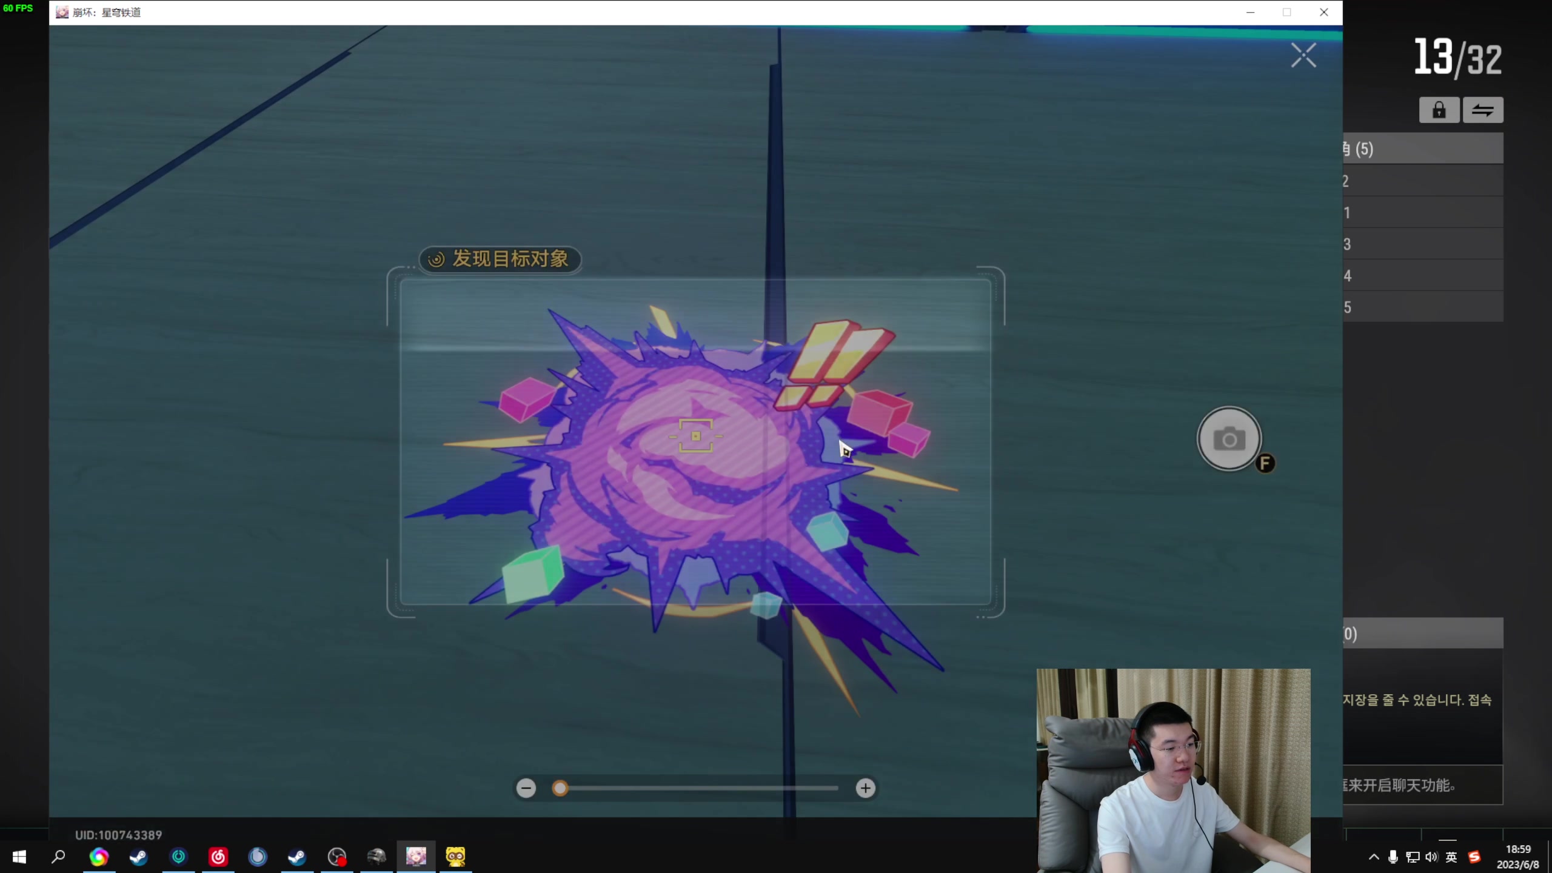Show hidden system tray icons
The image size is (1552, 873).
click(x=1374, y=857)
